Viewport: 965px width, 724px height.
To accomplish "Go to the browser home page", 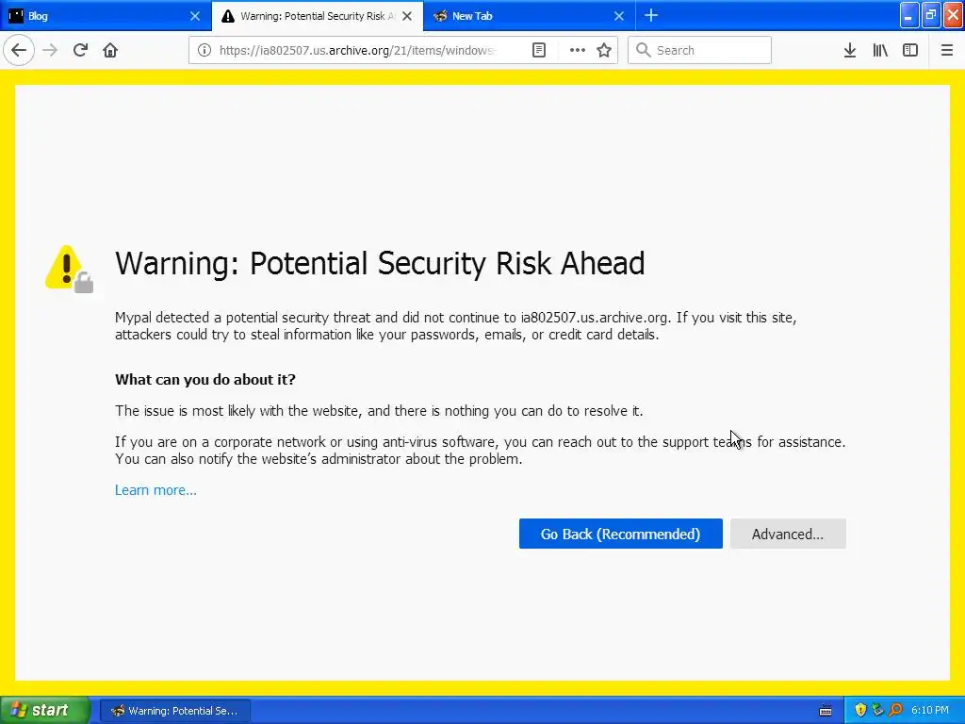I will [110, 50].
